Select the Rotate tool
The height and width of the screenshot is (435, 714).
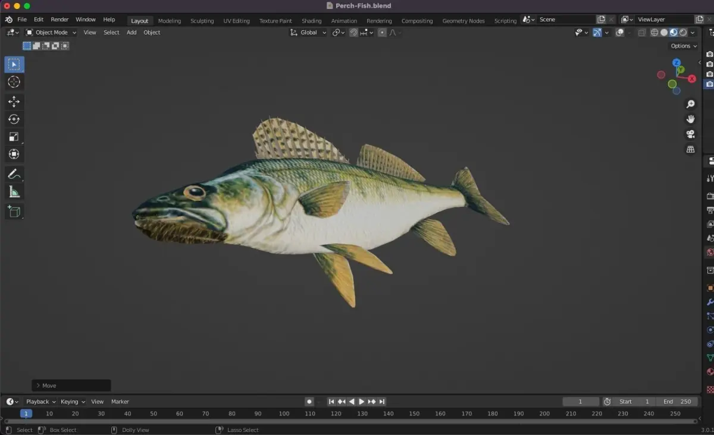14,119
